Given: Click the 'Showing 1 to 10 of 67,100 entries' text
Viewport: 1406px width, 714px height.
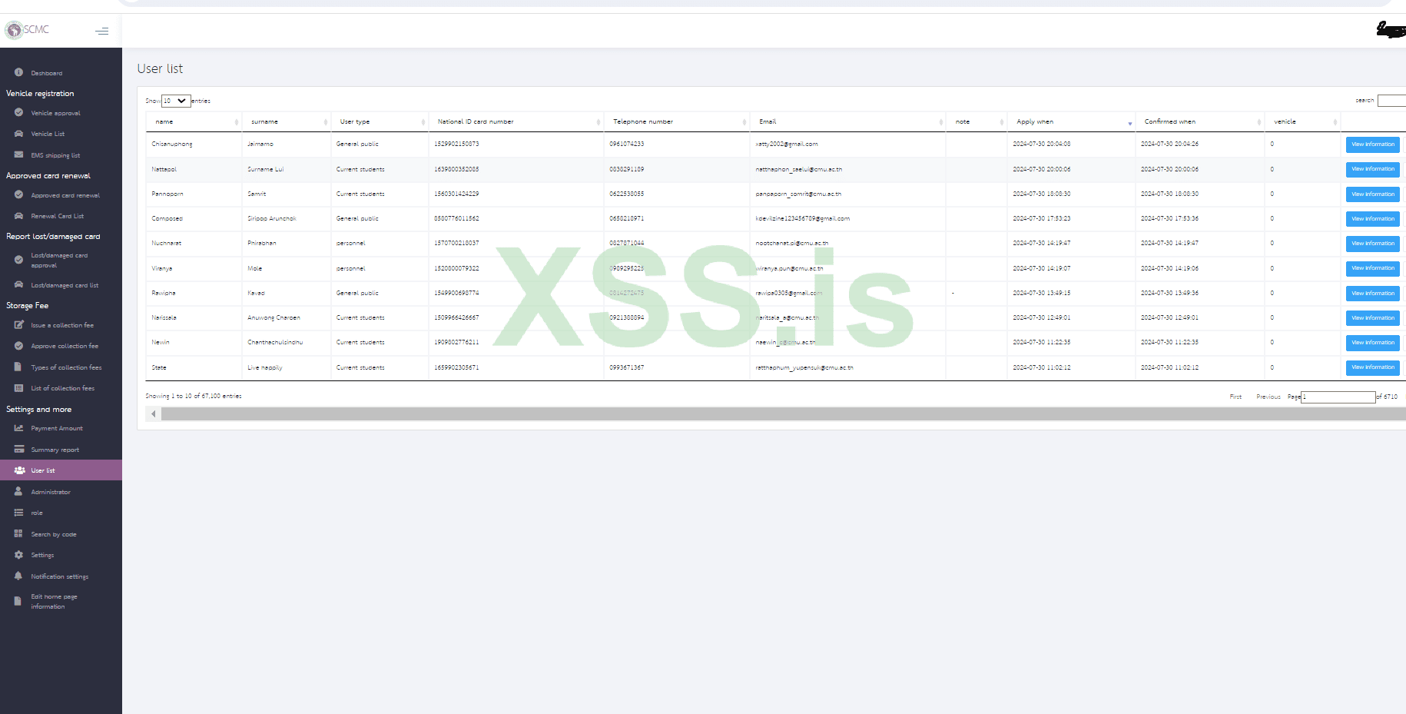Looking at the screenshot, I should (194, 396).
